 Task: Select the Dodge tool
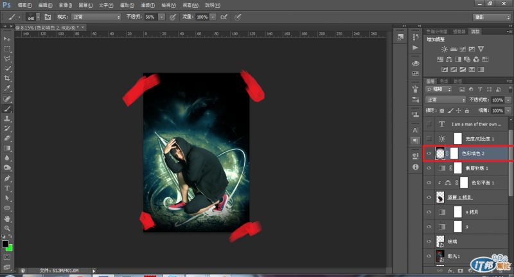tap(7, 168)
